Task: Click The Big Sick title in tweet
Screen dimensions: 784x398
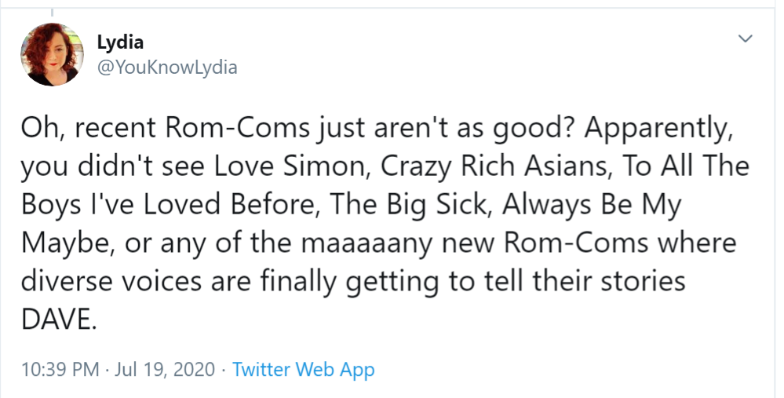Action: pyautogui.click(x=408, y=205)
